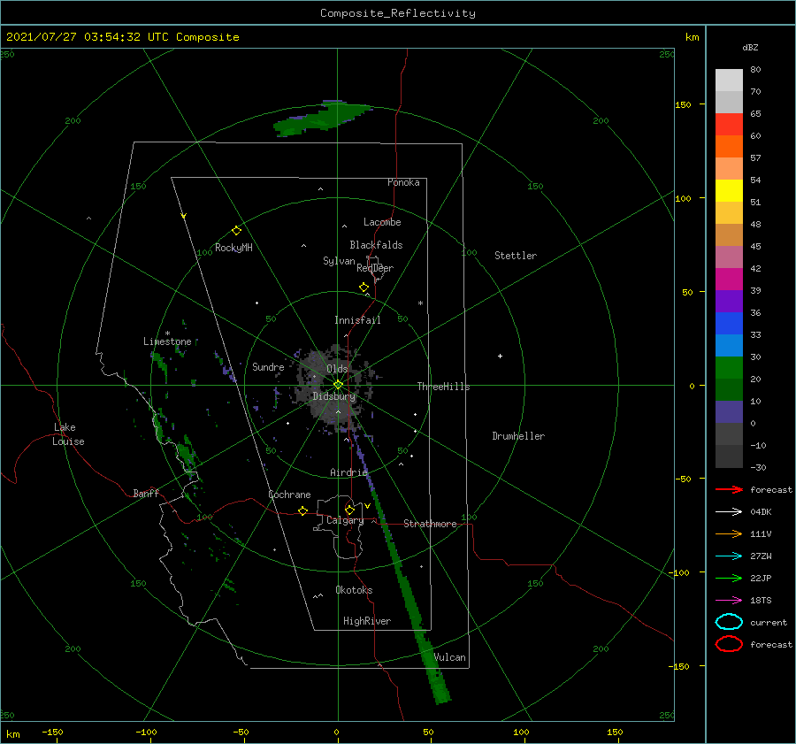Click the purple swatch in dBZ scale
Image resolution: width=796 pixels, height=744 pixels.
coord(729,302)
